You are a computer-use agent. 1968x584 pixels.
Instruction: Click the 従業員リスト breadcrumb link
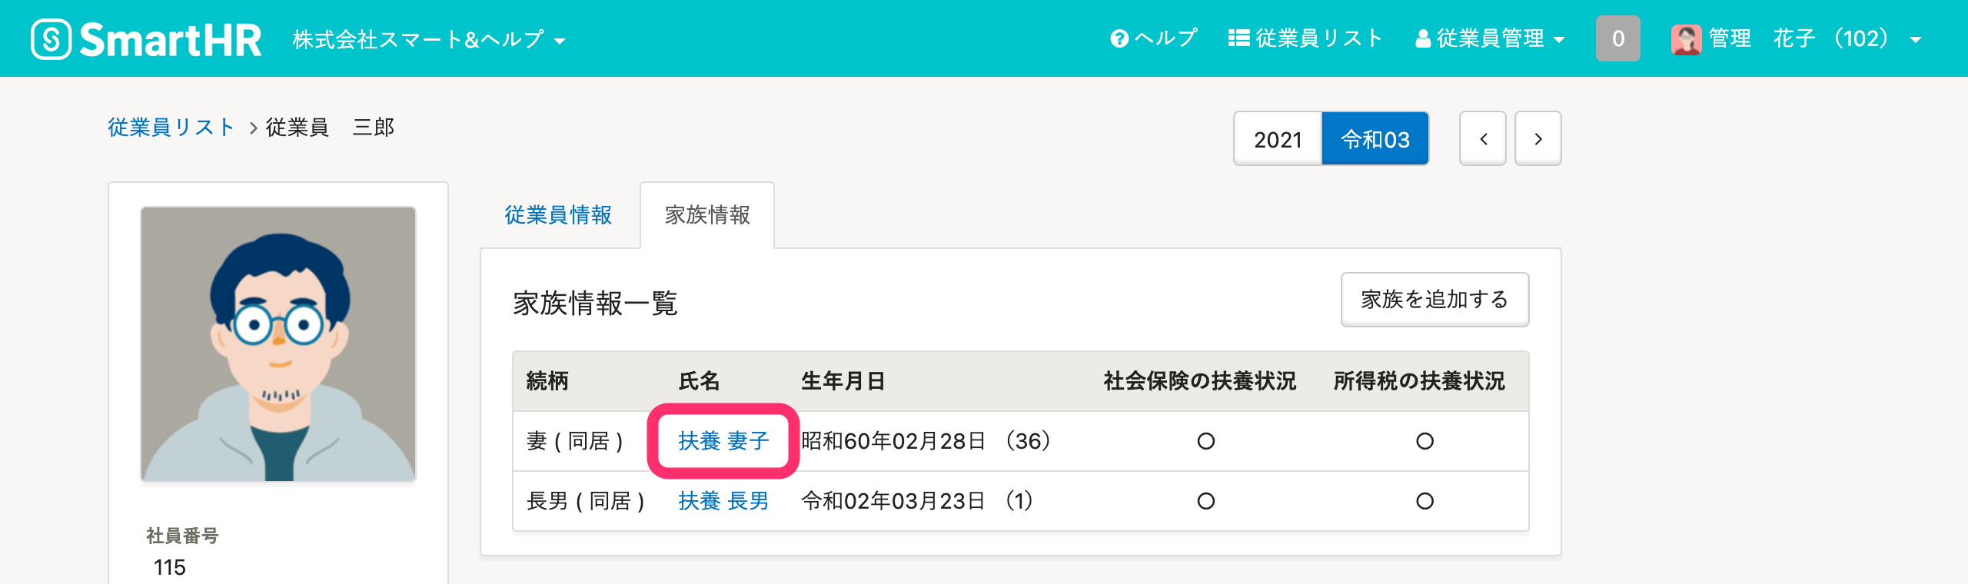171,128
